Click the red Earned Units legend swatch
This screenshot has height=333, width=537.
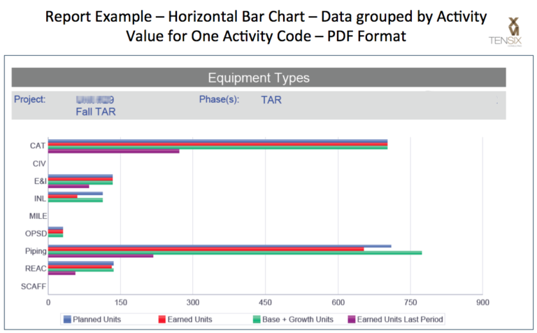(x=162, y=319)
